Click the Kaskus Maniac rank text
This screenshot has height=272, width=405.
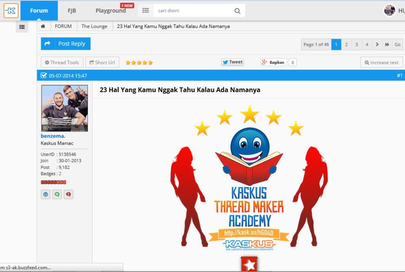[57, 143]
